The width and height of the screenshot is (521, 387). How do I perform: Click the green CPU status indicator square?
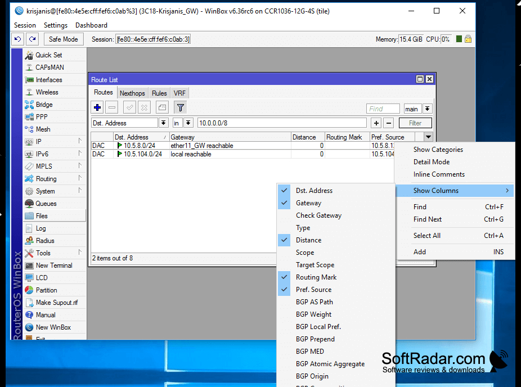(459, 39)
